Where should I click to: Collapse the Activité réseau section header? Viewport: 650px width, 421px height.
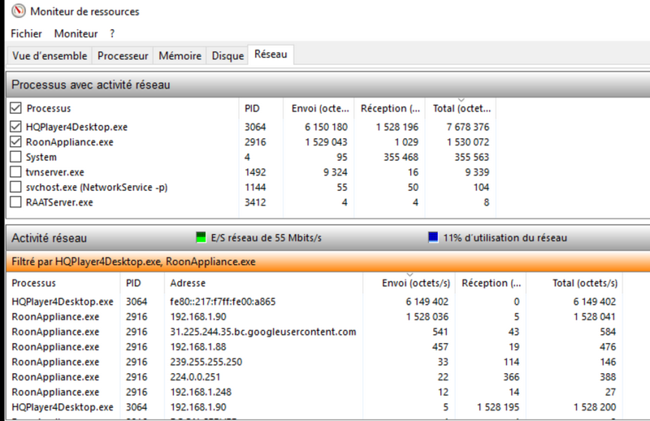328,237
